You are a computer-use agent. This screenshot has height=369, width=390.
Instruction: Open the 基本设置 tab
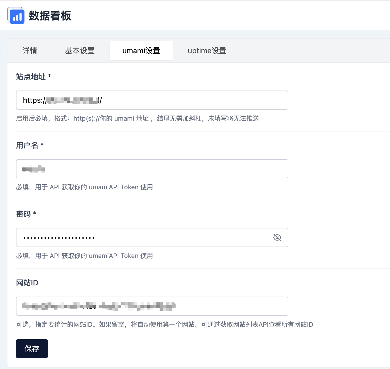point(80,51)
